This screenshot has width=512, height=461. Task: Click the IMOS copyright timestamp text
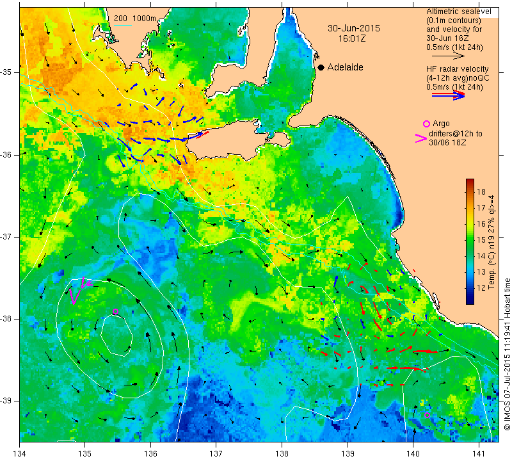507,354
